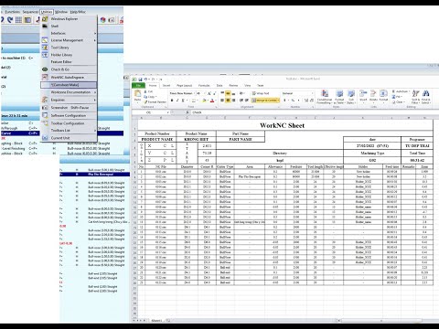Click WorkNC redo arrow toolbar icon
Image resolution: width=439 pixels, height=329 pixels.
(10, 20)
